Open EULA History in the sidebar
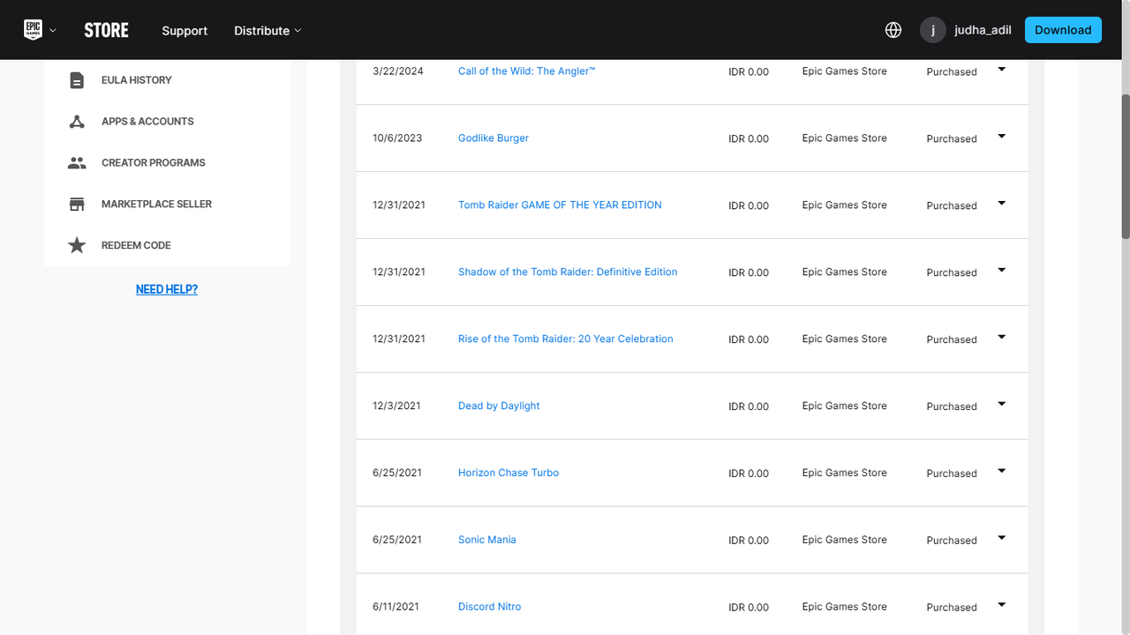1130x635 pixels. click(x=137, y=80)
